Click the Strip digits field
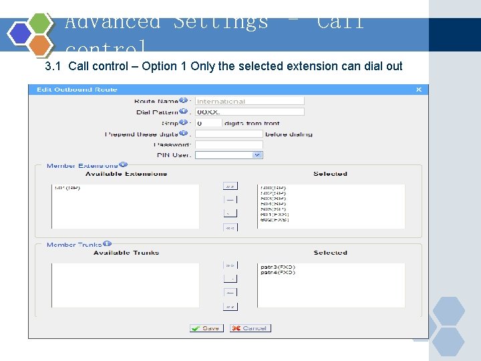Screen dimensions: 481x361 [208, 123]
